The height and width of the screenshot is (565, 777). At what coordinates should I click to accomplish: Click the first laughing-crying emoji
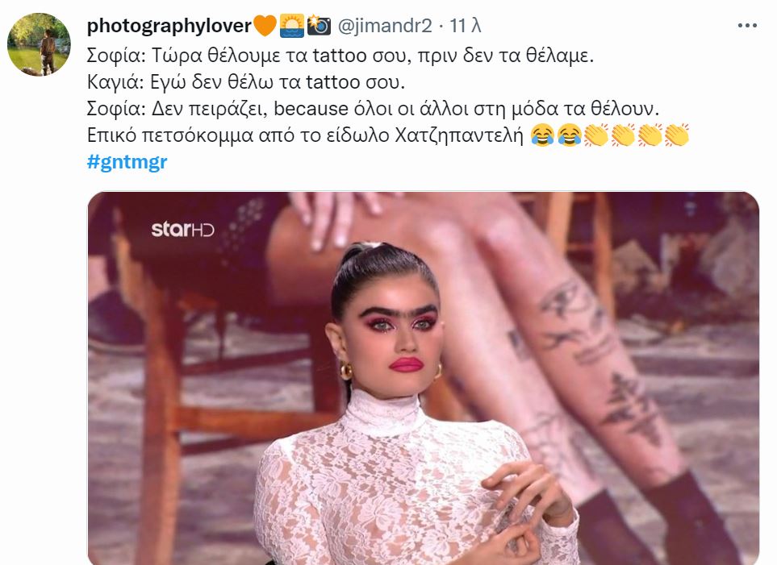point(543,135)
